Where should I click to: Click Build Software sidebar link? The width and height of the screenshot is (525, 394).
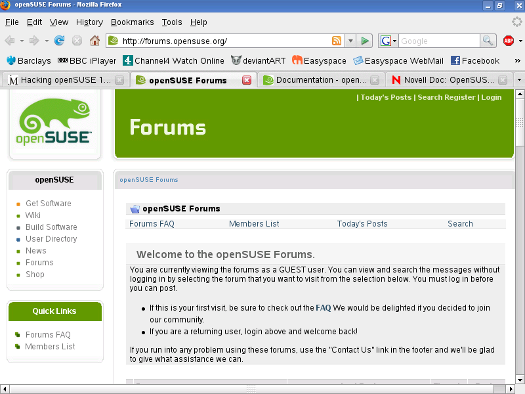coord(51,227)
